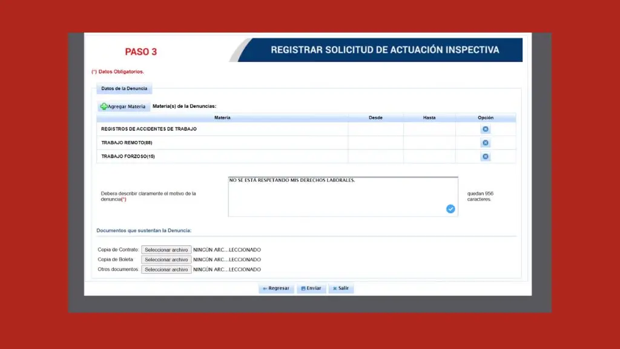Go back with the Regresar button

coord(276,288)
